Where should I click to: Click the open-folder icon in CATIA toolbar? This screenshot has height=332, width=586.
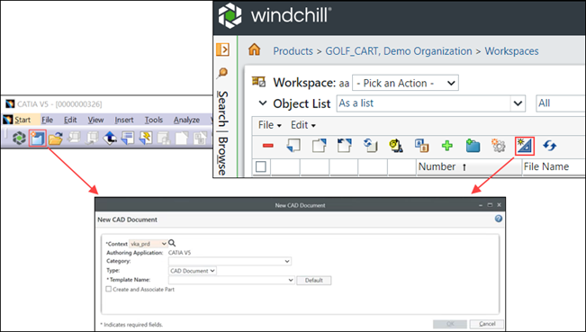coord(55,139)
